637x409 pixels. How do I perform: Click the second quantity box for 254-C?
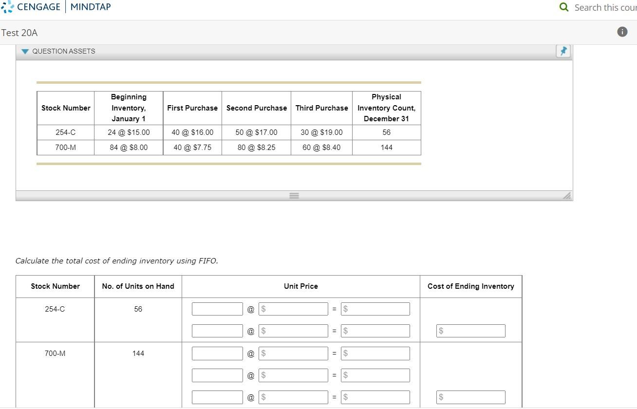[x=217, y=331]
